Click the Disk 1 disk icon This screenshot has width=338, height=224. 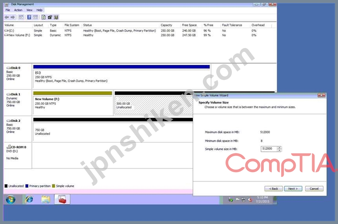coord(9,94)
